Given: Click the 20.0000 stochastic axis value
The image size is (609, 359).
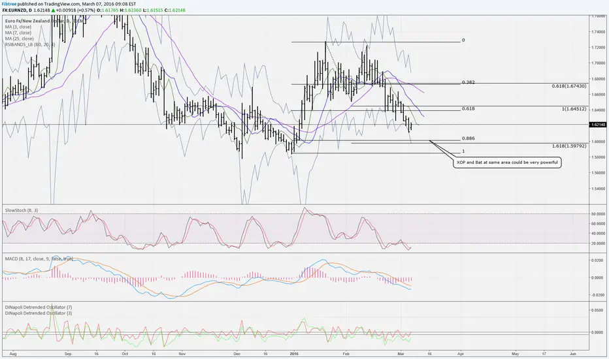Looking at the screenshot, I should point(599,243).
